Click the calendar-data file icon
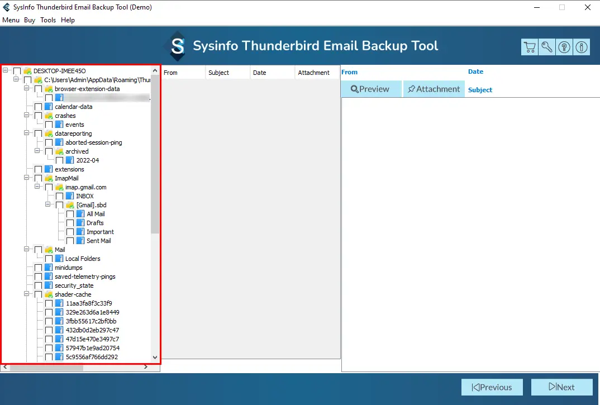The height and width of the screenshot is (405, 600). point(49,107)
